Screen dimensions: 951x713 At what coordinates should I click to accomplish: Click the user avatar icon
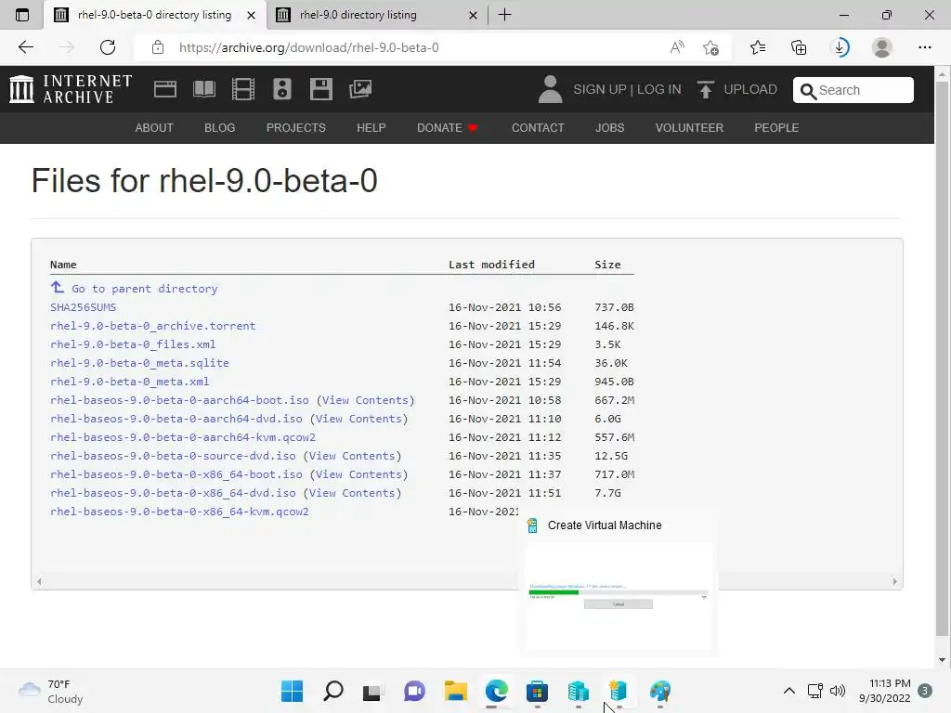point(550,89)
